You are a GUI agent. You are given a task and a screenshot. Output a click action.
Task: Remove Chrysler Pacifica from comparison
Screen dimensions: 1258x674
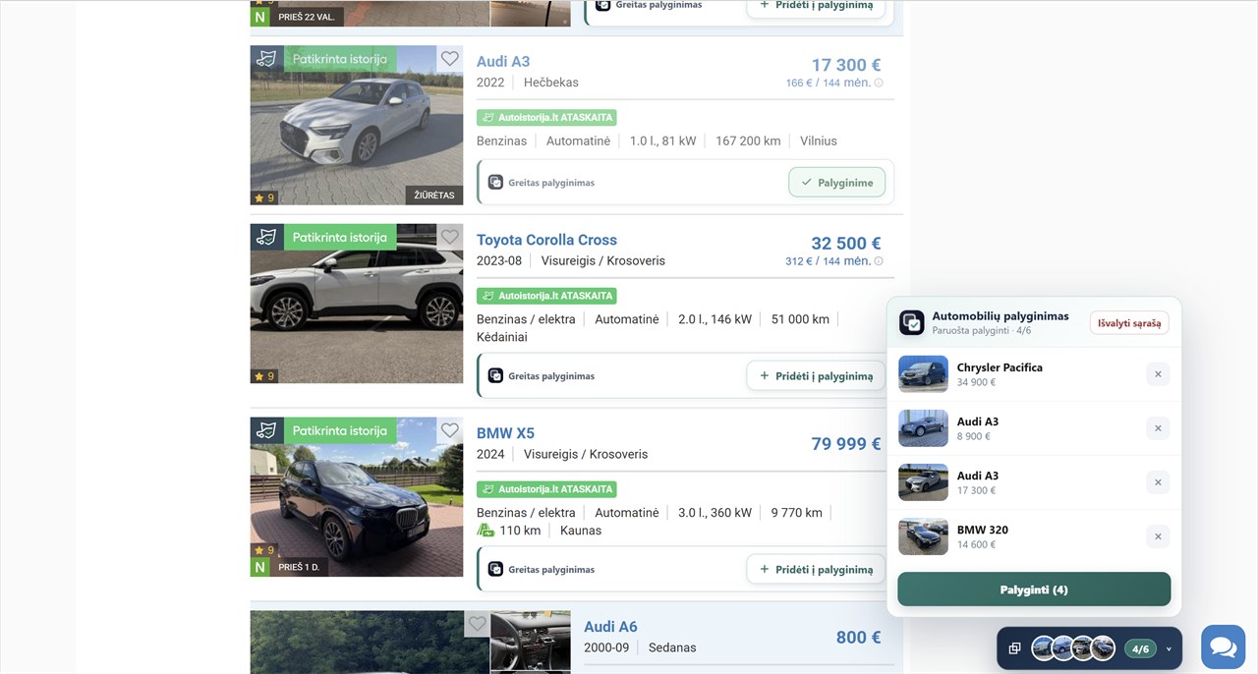(1158, 374)
